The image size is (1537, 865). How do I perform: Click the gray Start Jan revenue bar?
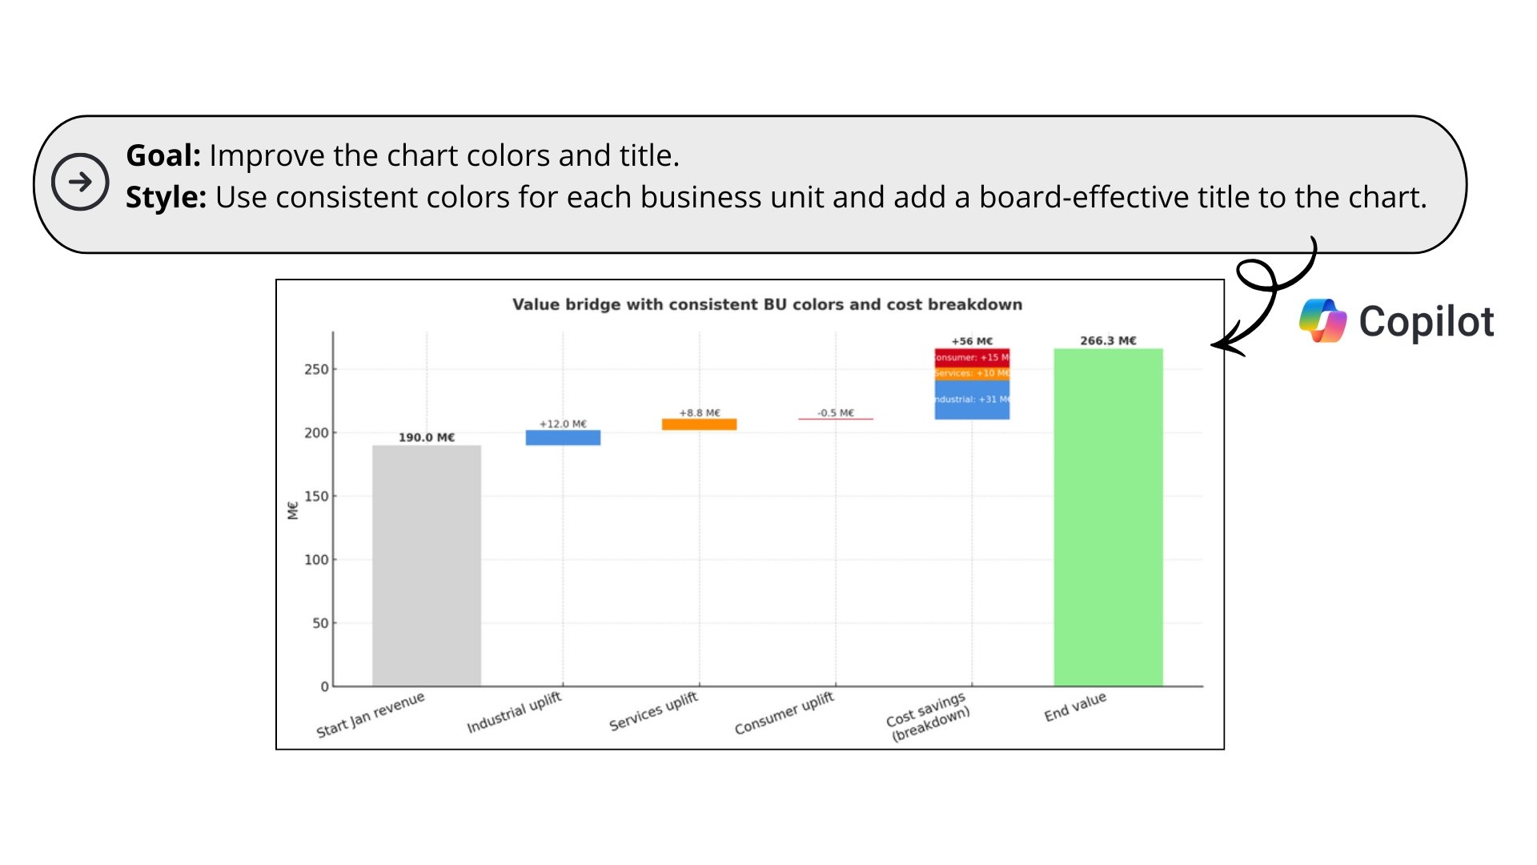coord(427,565)
